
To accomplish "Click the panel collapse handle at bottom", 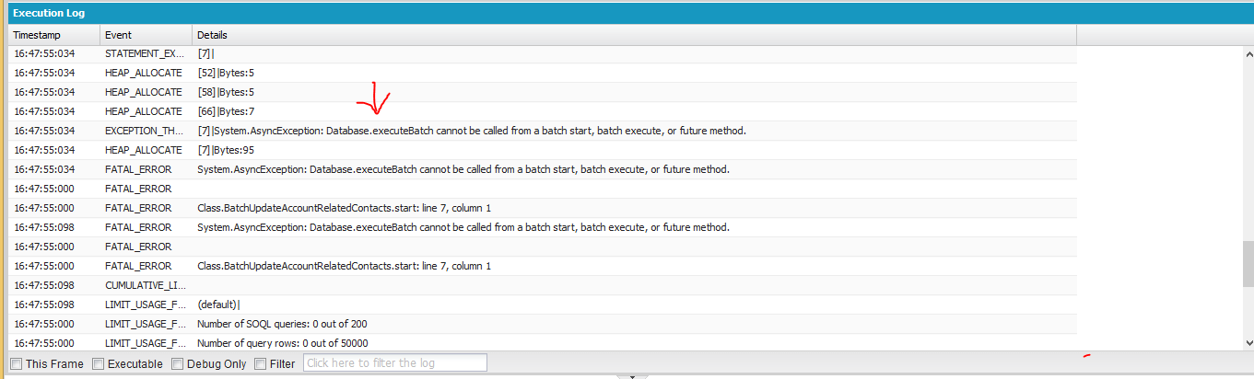I will (631, 375).
